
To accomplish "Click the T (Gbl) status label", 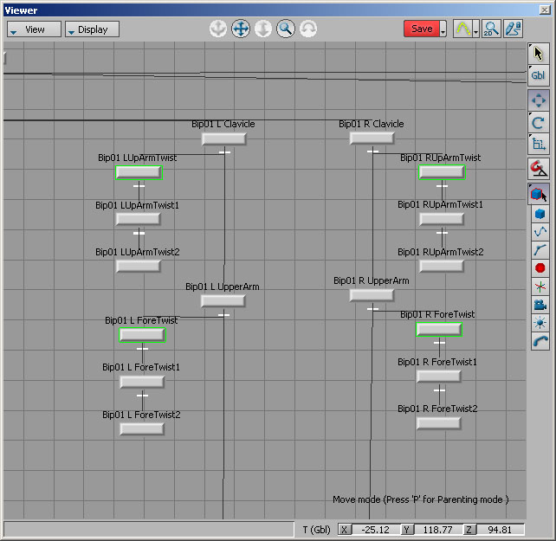I will pyautogui.click(x=316, y=530).
